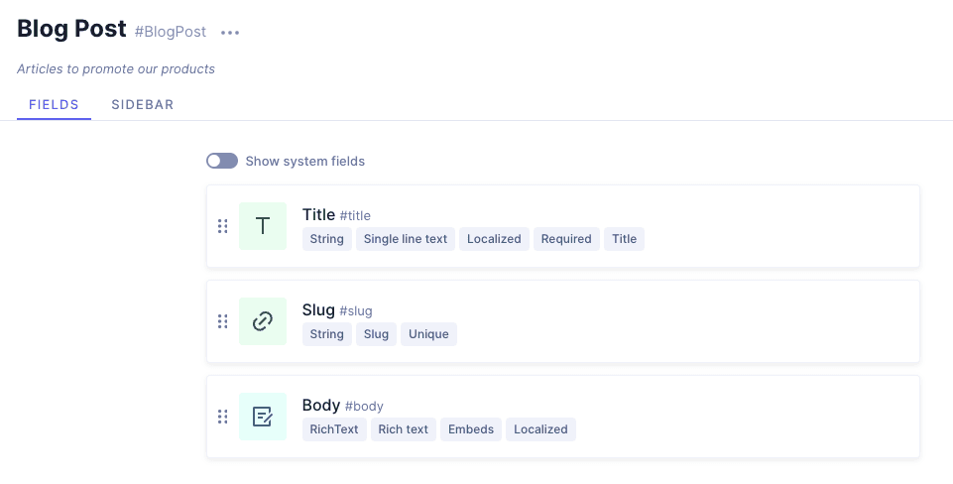Grab the drag handle of Title field
953x484 pixels.
point(223,226)
